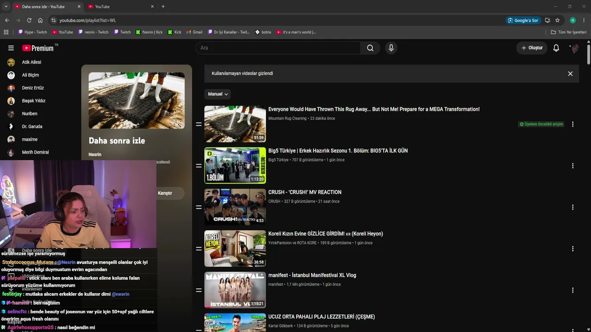Switch to the second YouTube tab

tap(122, 6)
